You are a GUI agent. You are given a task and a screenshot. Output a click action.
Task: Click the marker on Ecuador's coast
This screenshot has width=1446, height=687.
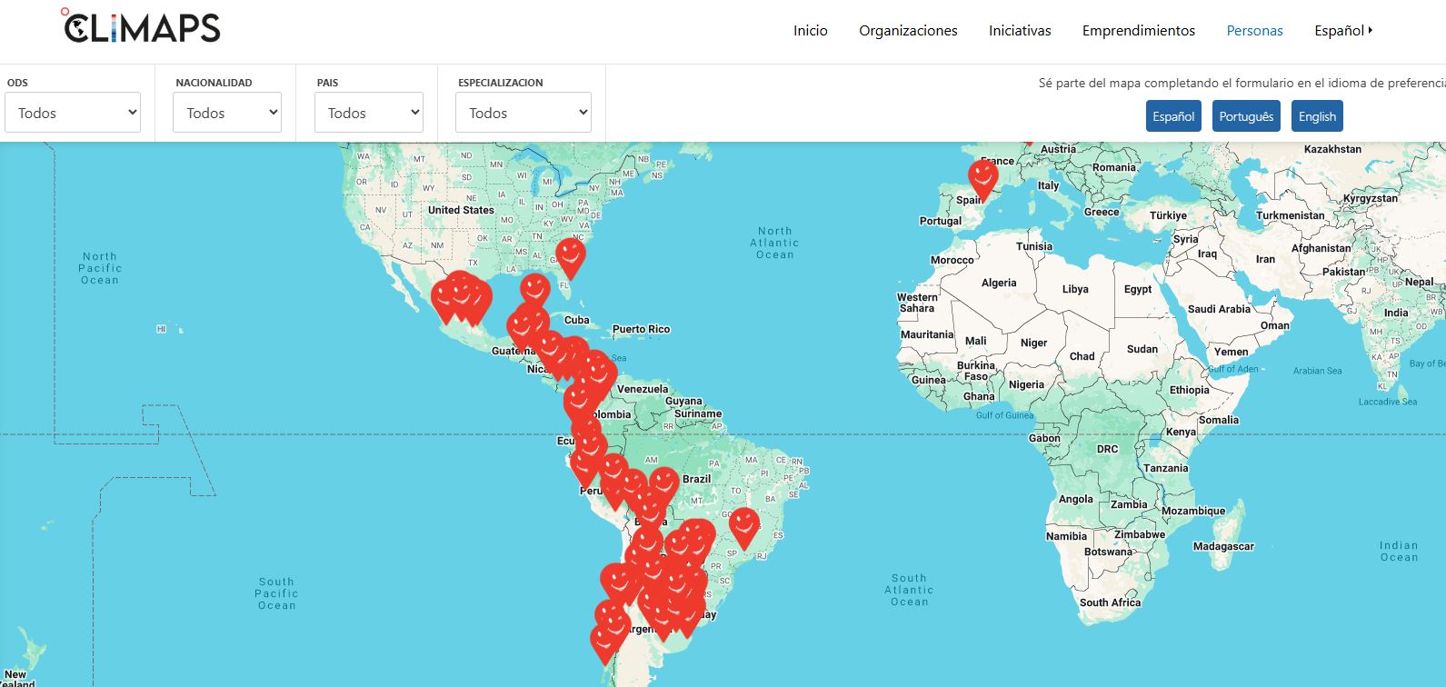(x=583, y=468)
